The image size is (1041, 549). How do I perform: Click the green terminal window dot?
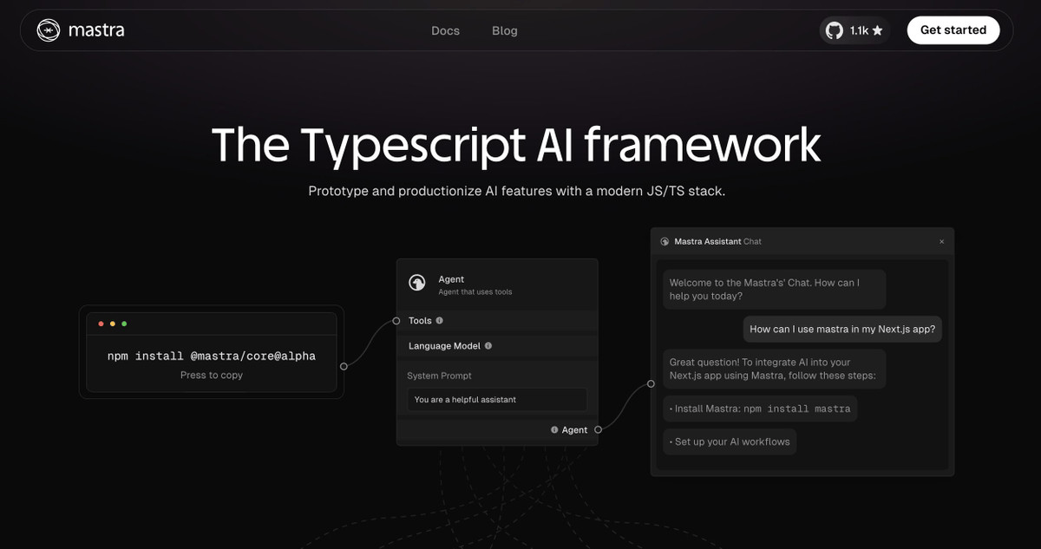(x=124, y=324)
